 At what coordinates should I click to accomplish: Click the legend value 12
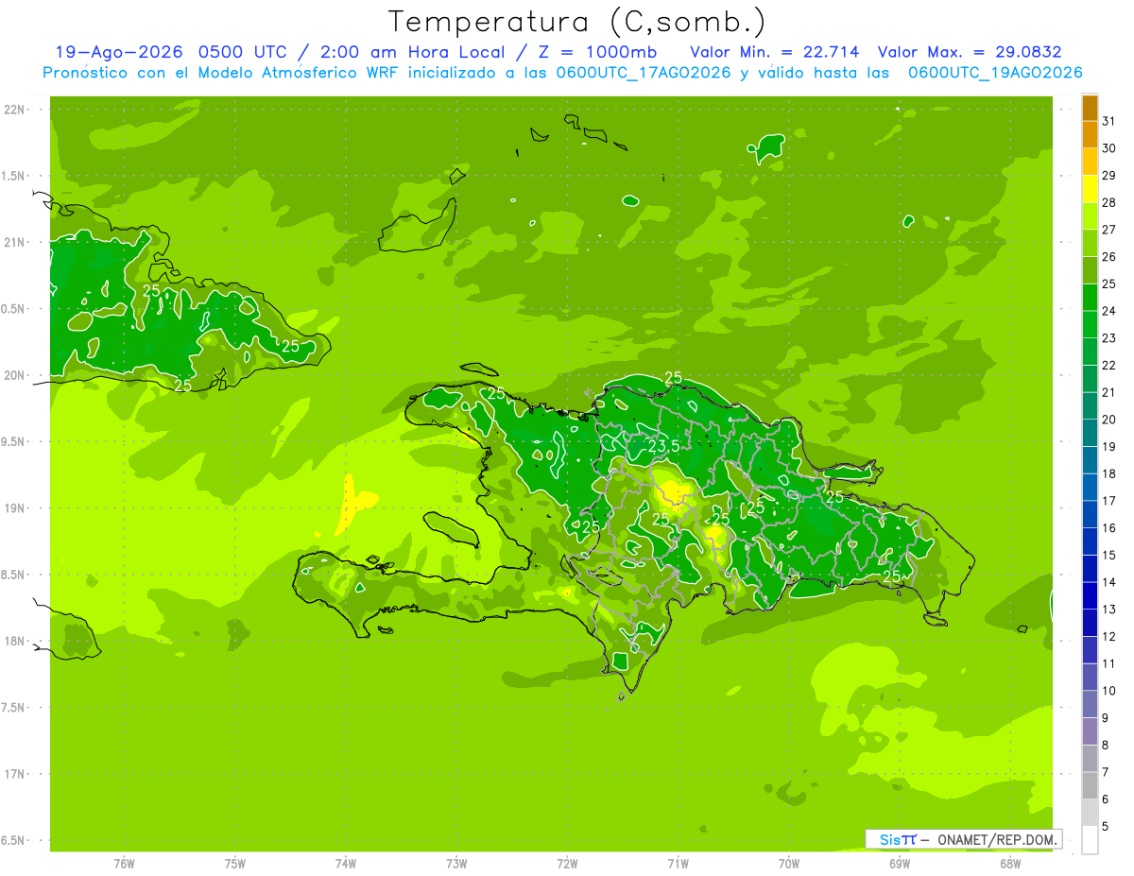point(1109,637)
